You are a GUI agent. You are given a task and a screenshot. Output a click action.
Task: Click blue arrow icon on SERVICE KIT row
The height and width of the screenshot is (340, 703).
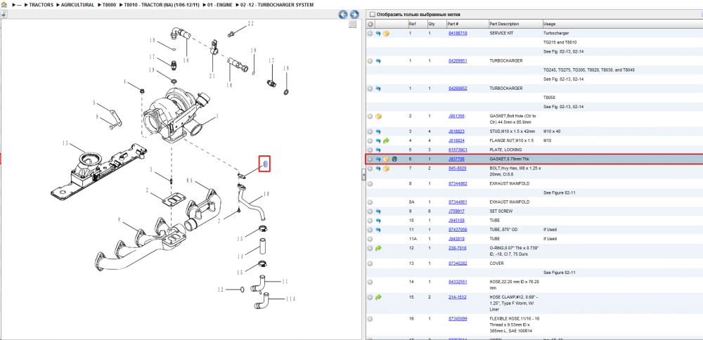[x=378, y=33]
